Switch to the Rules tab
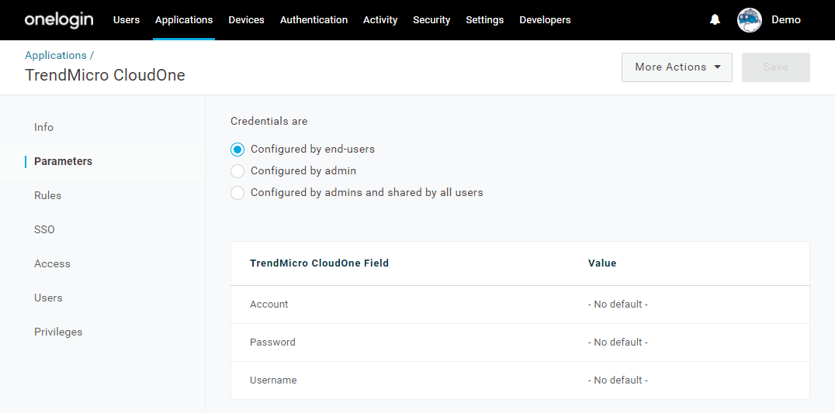835x413 pixels. pos(48,195)
